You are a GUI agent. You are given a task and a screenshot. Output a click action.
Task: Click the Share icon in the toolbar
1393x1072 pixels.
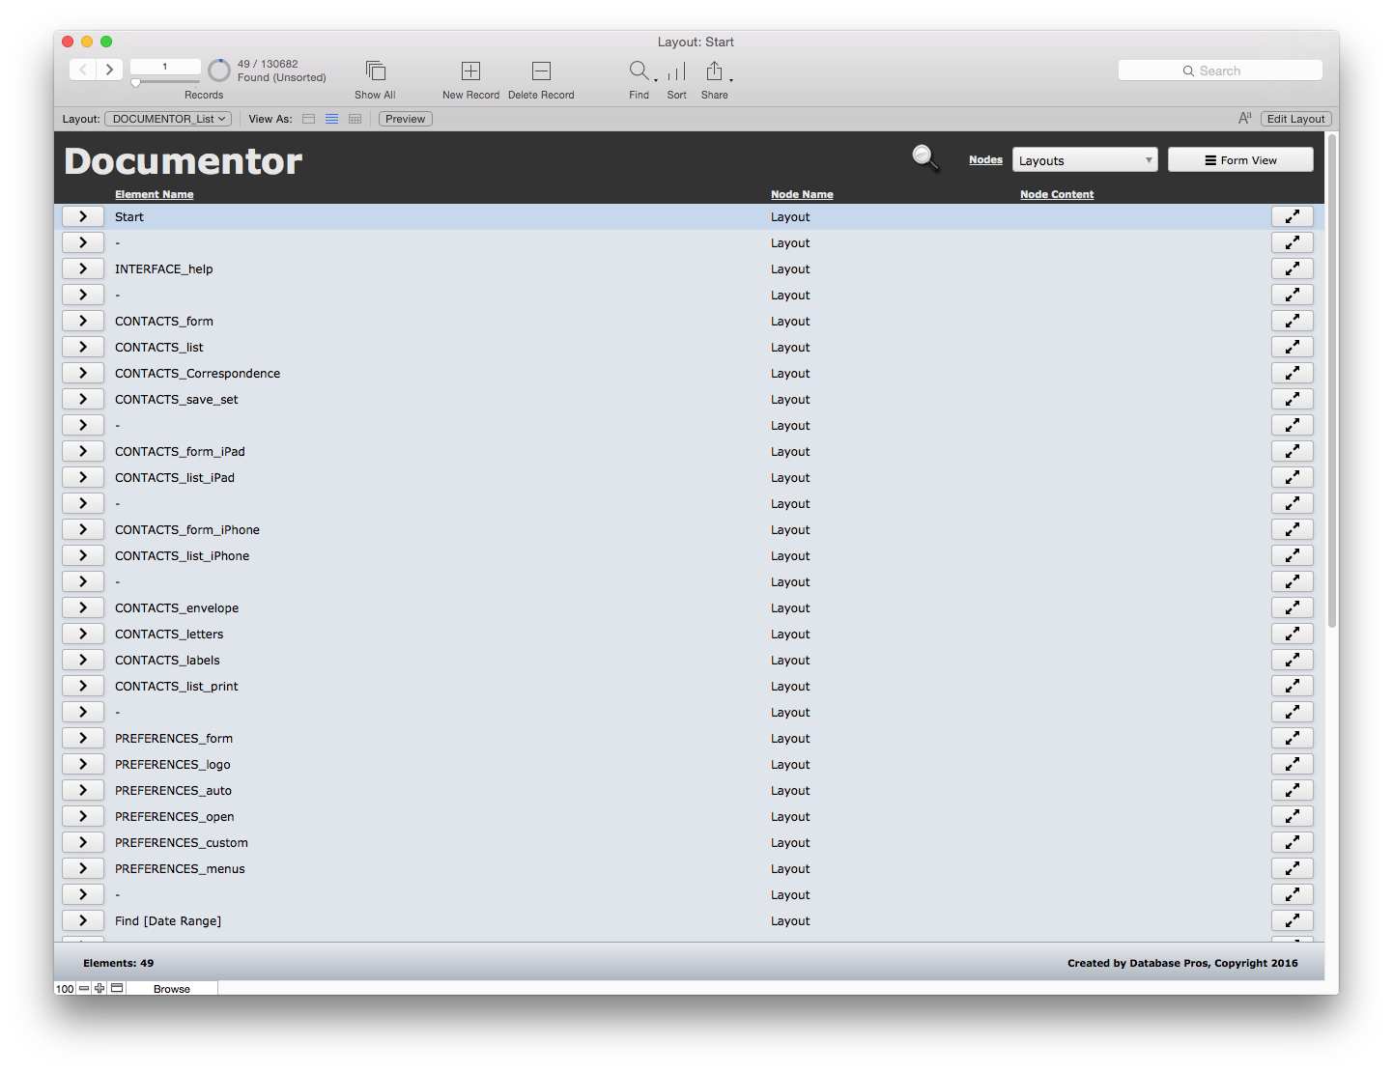tap(714, 71)
